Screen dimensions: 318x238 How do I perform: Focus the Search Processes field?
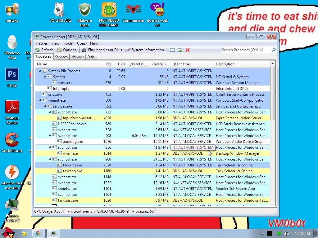(x=246, y=50)
